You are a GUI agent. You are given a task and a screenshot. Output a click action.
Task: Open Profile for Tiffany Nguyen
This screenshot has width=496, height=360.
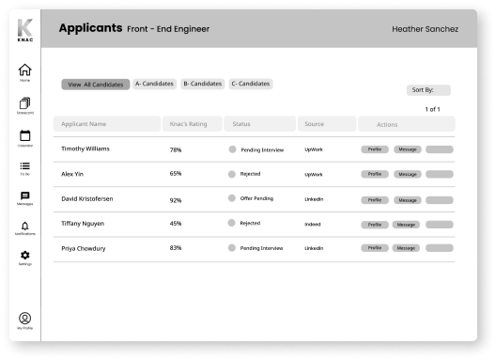pos(375,225)
